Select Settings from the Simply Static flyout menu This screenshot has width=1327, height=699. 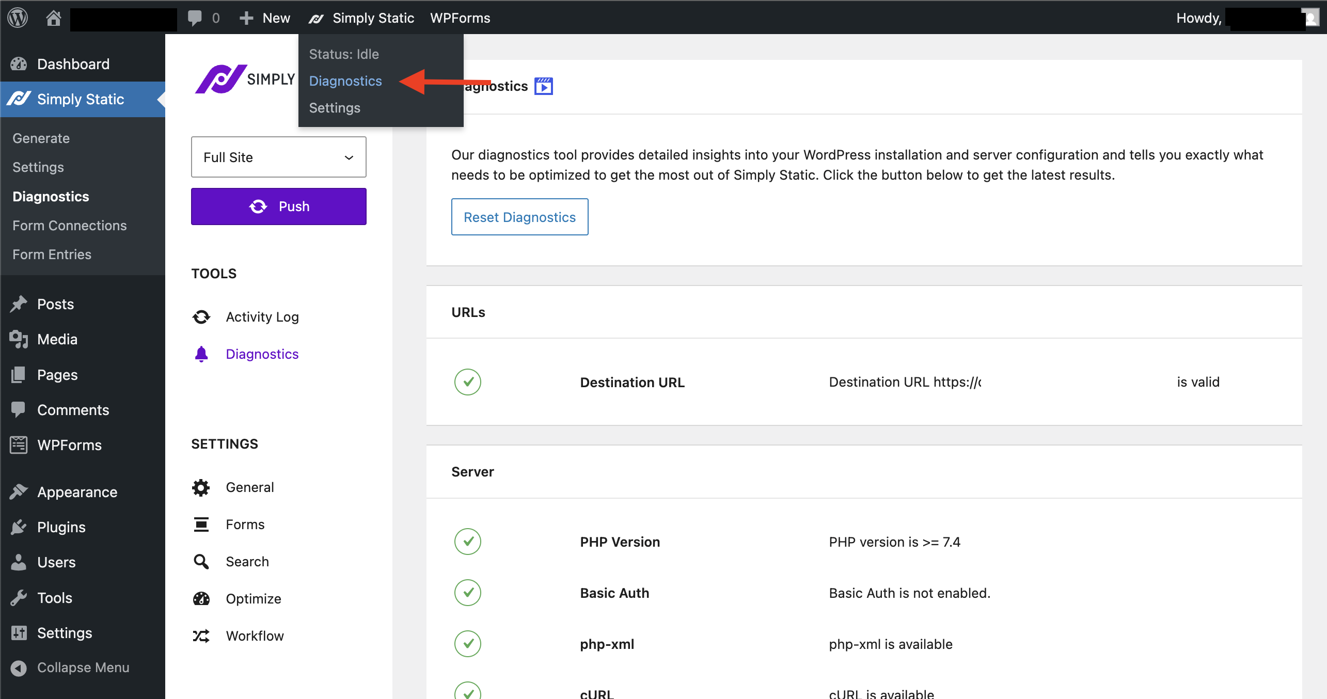pos(334,107)
